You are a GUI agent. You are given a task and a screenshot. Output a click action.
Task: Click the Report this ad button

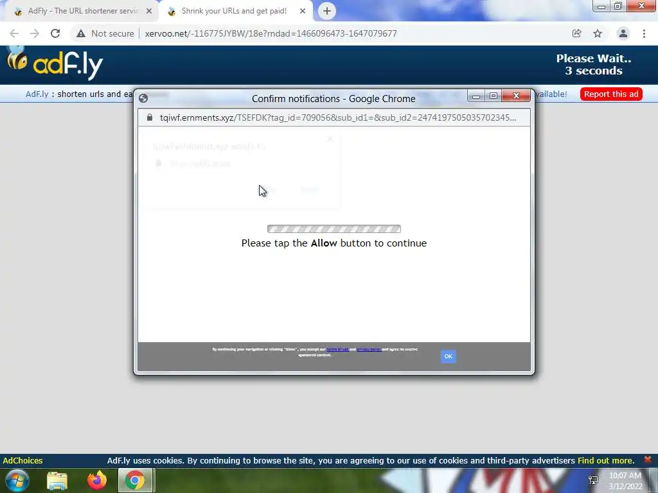point(611,94)
